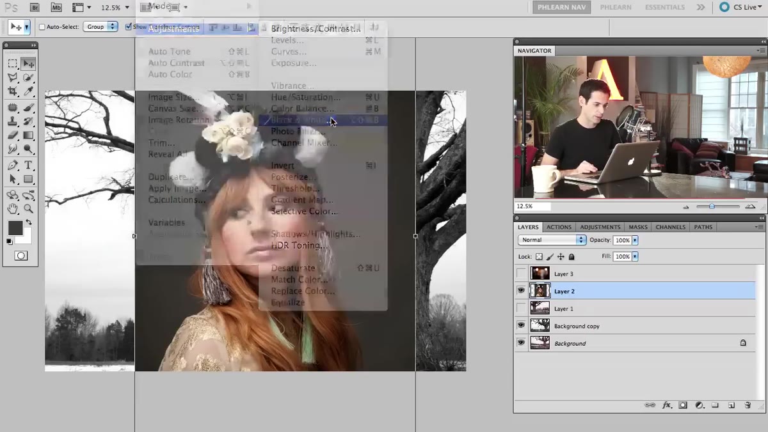This screenshot has height=432, width=768.
Task: Click the delete layer trash icon
Action: pos(748,405)
